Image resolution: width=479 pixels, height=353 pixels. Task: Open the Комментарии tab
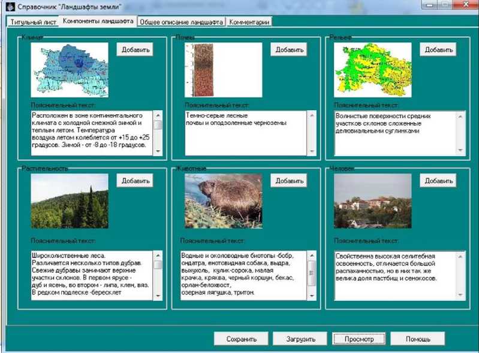(x=249, y=22)
